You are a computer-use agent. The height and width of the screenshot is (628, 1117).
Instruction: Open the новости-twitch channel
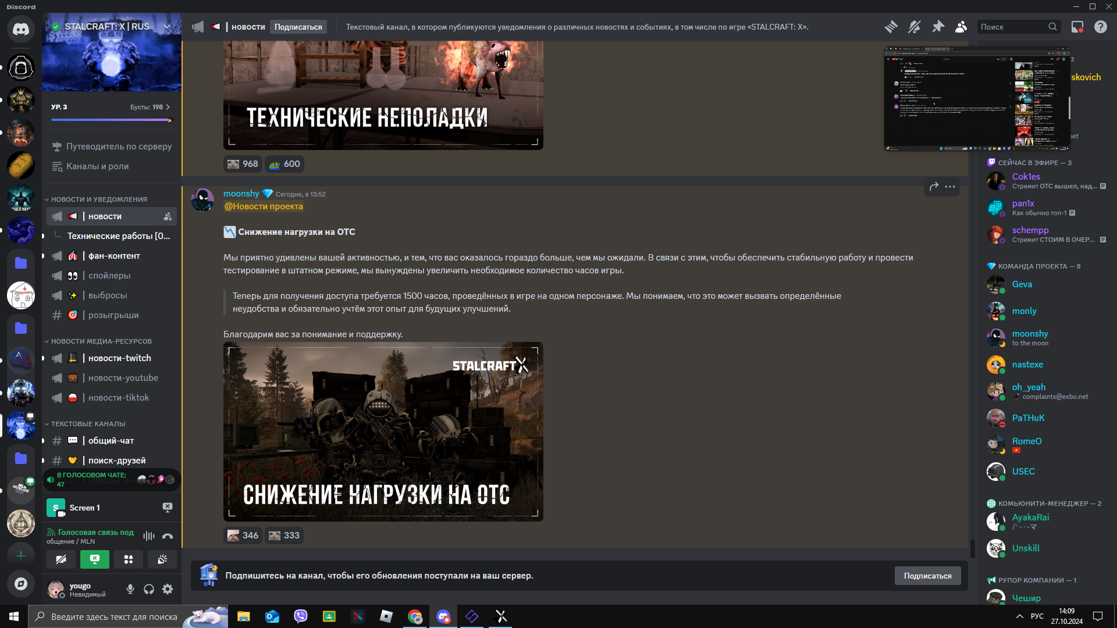(112, 358)
